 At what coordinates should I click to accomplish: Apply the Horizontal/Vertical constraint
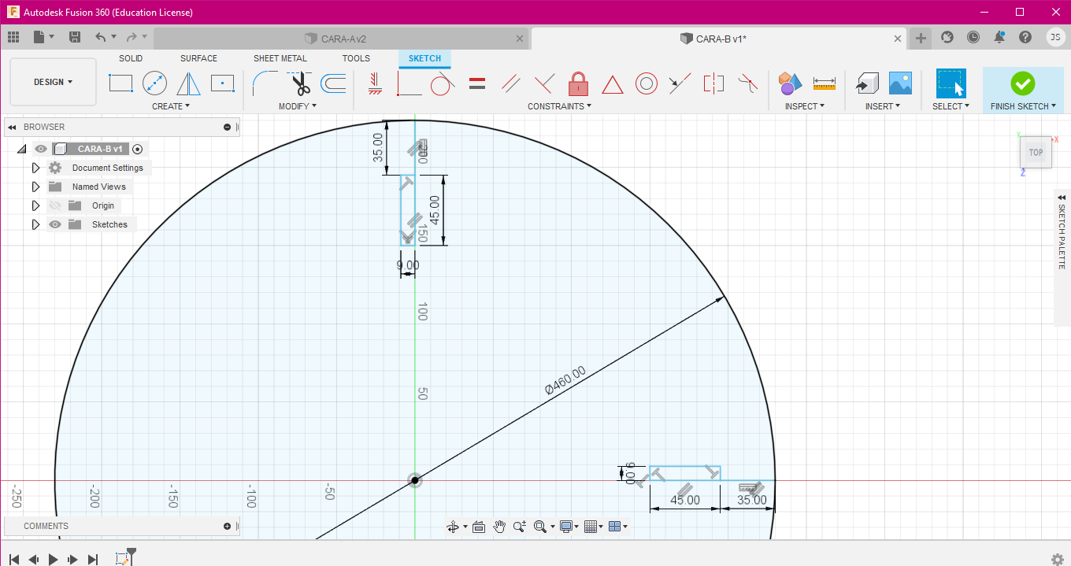pos(375,83)
